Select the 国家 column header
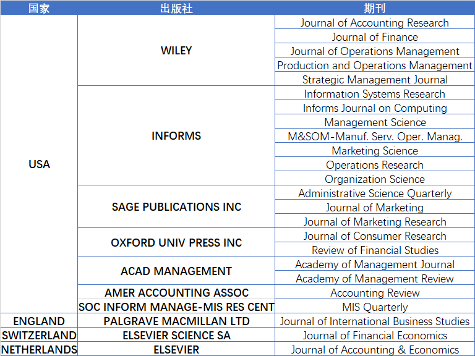Viewport: 475px width, 356px height. pos(39,8)
